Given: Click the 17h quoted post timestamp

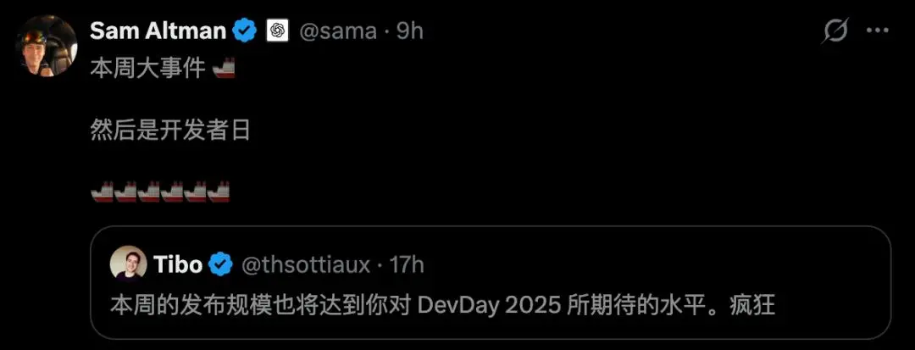Looking at the screenshot, I should 407,265.
